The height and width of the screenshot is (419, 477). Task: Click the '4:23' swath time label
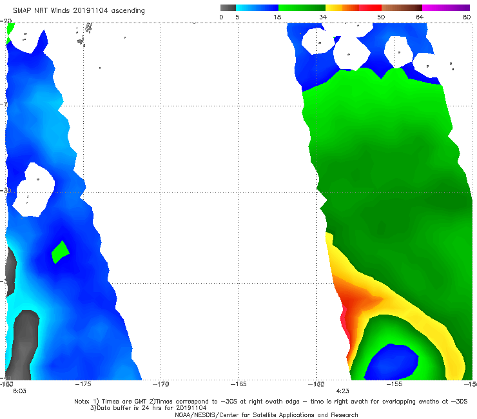coord(342,391)
